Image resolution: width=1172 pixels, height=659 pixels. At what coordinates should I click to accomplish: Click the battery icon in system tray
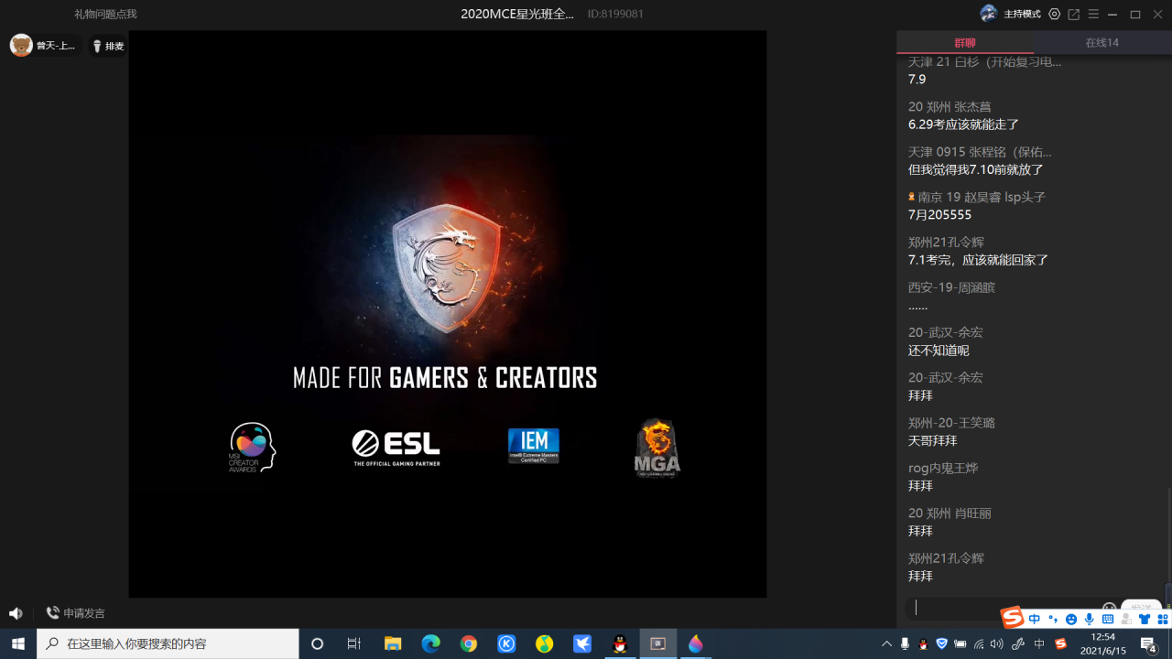[960, 643]
